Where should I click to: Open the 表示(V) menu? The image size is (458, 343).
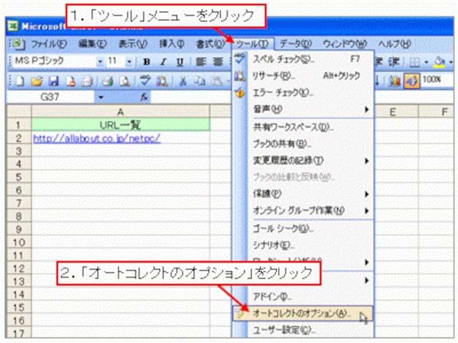132,44
